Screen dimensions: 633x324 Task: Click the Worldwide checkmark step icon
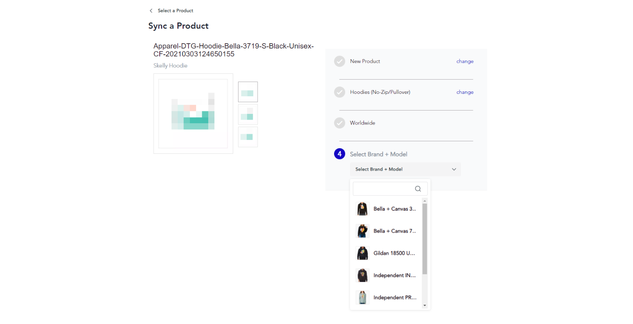tap(339, 123)
